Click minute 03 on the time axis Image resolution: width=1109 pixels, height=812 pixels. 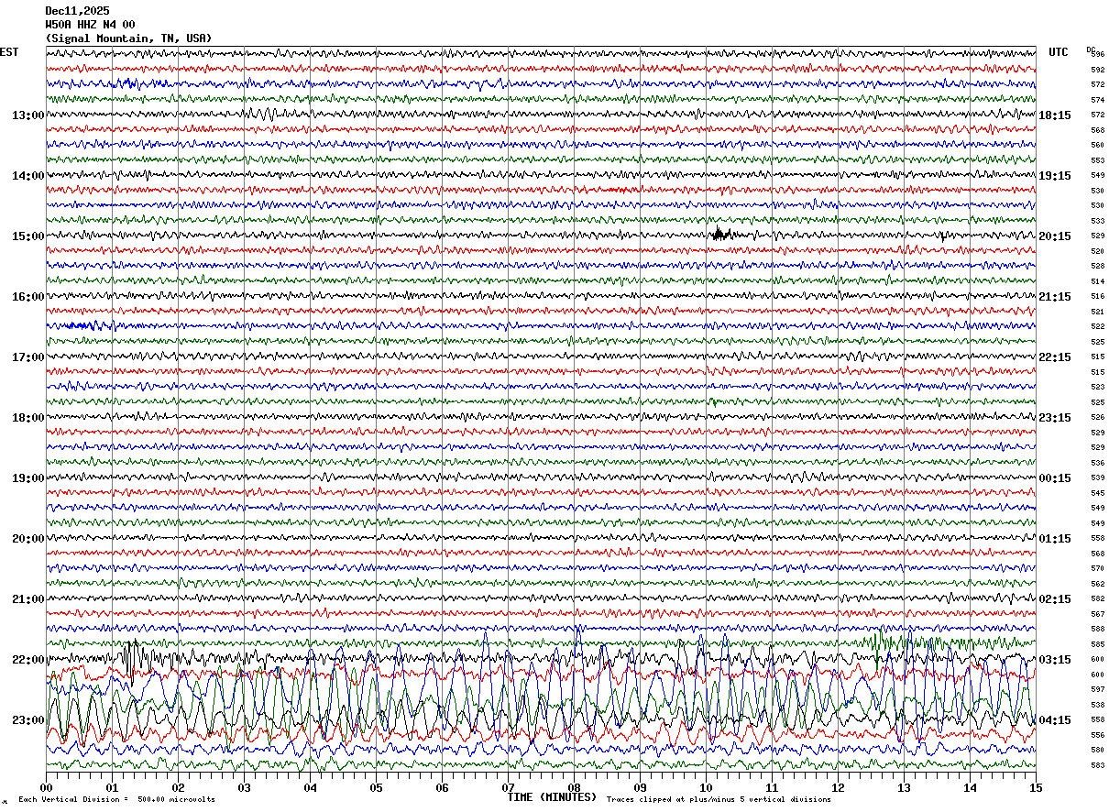click(244, 787)
